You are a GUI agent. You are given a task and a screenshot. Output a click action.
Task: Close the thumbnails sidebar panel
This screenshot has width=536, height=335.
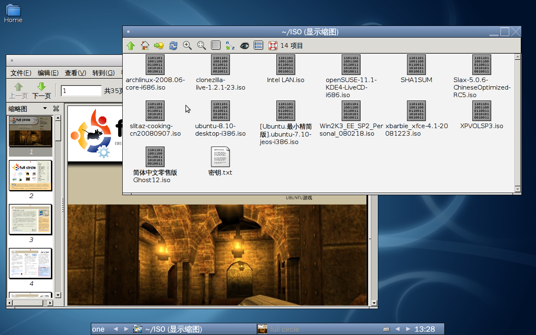56,108
